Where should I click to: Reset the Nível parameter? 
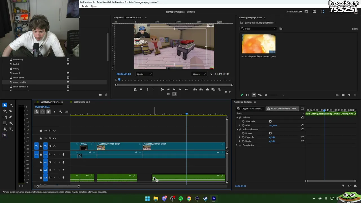point(302,125)
